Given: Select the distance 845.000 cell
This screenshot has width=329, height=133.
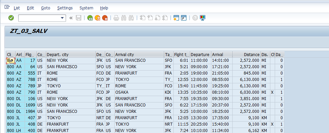Looking at the screenshot, I should 246,73.
